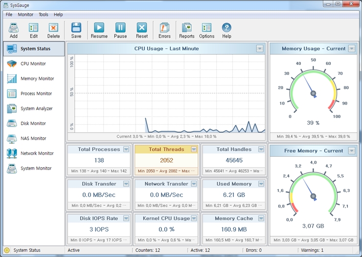Open the Help menu
Screen dimensions: 362x257
tap(58, 15)
